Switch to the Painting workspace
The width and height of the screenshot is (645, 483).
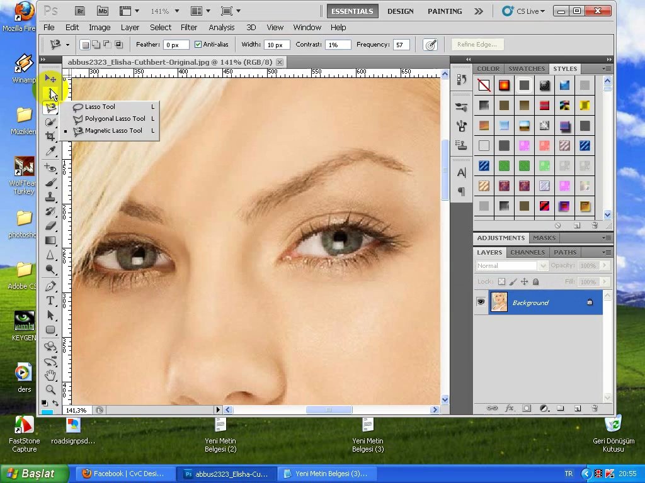coord(445,11)
